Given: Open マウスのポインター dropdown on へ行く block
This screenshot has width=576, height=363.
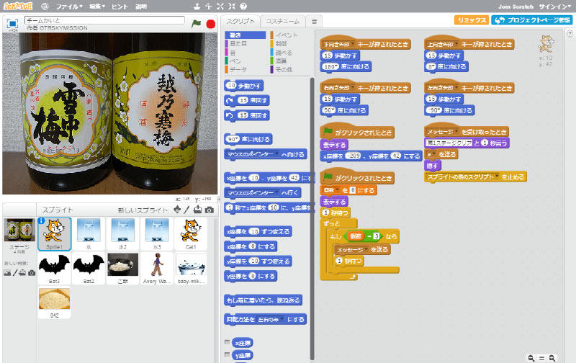Looking at the screenshot, I should [253, 193].
